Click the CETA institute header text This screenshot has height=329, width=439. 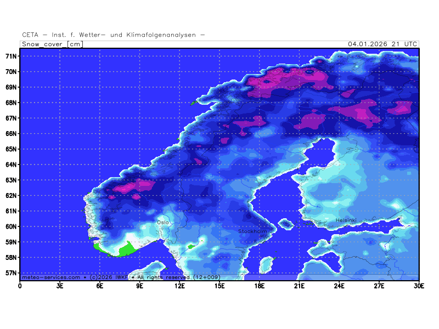(x=114, y=35)
